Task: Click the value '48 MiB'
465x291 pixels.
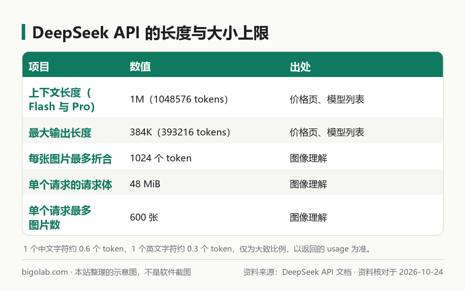Action: pos(145,184)
